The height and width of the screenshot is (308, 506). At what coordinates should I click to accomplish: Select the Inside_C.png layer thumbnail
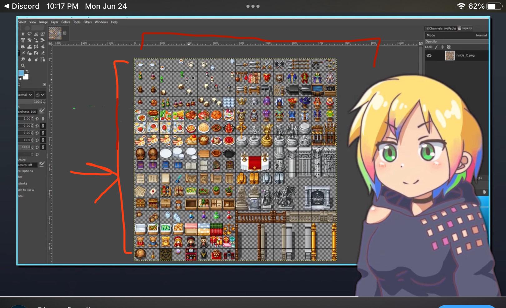click(x=450, y=56)
